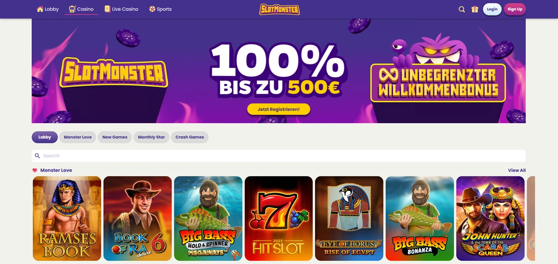This screenshot has height=264, width=558.
Task: Click the search magnifier icon in header
Action: 462,9
